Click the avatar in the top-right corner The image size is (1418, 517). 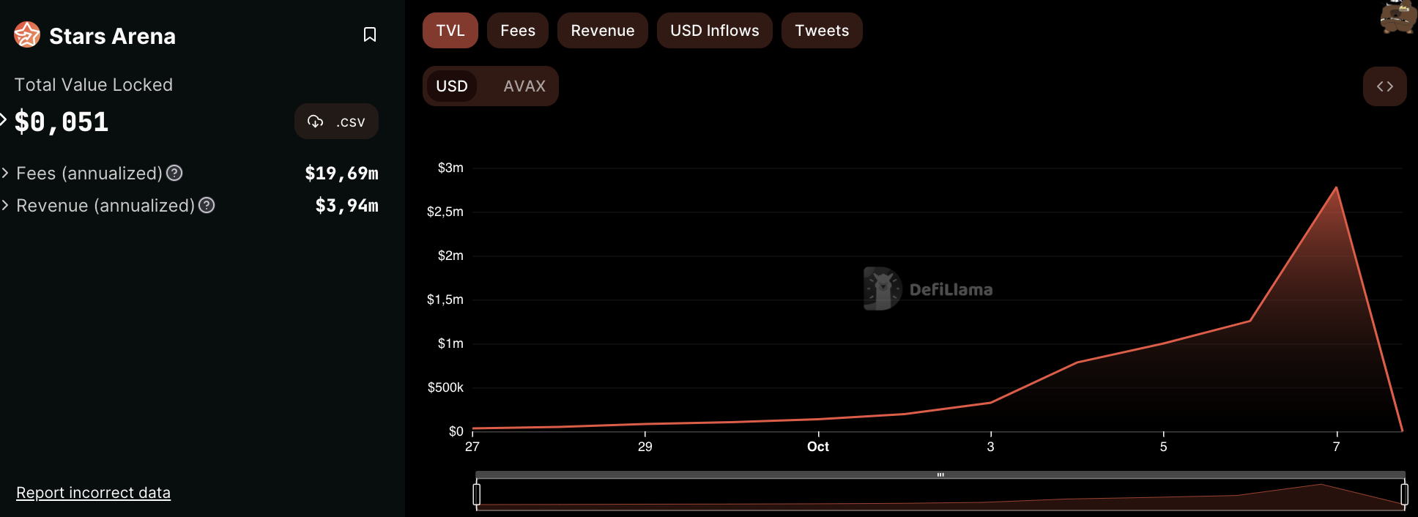pos(1397,17)
